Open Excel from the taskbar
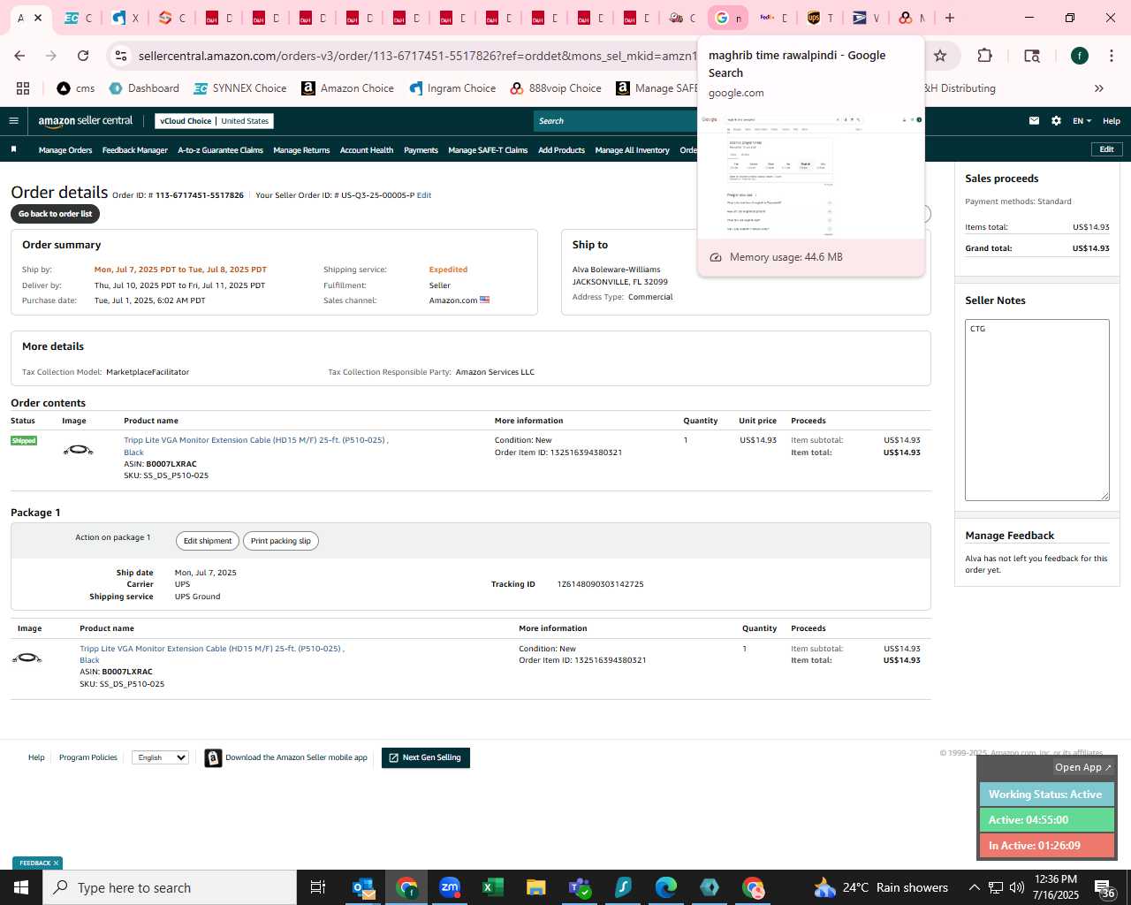Screen dimensions: 1131x905 pyautogui.click(x=493, y=887)
